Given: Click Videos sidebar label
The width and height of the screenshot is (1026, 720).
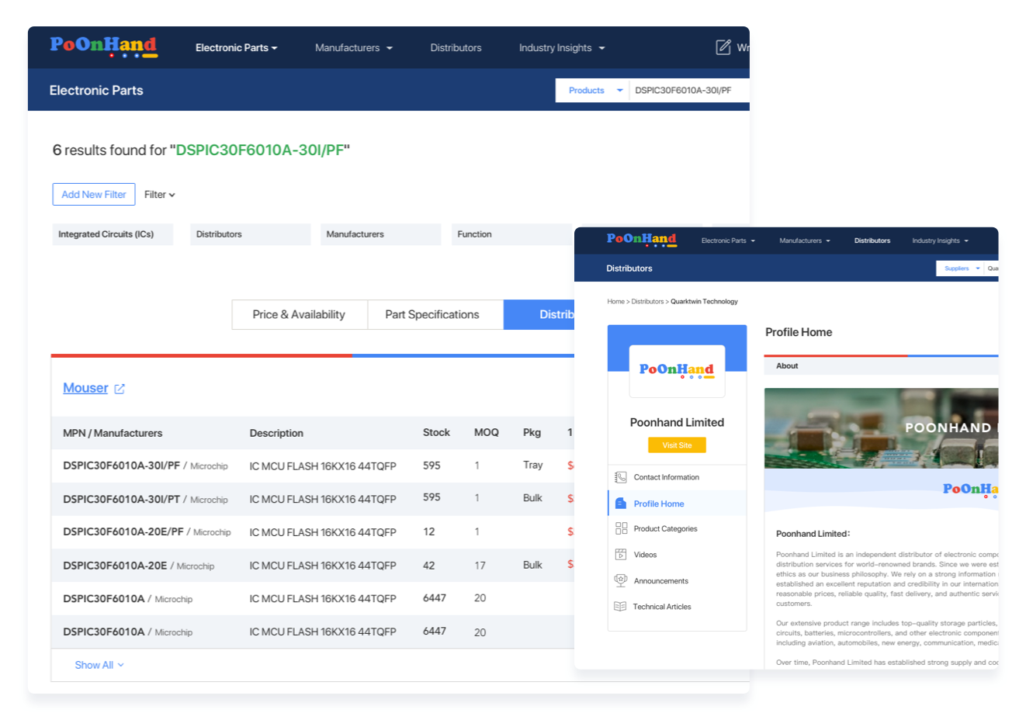Looking at the screenshot, I should tap(645, 555).
